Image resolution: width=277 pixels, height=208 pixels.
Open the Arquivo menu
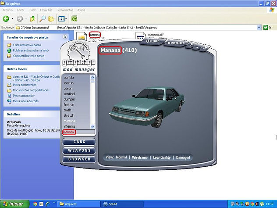click(7, 10)
